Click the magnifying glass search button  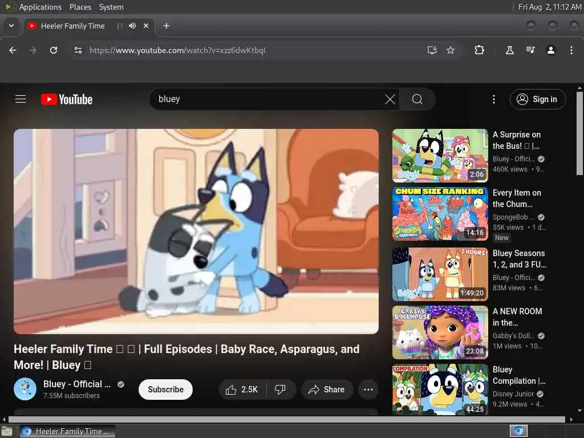coord(417,99)
